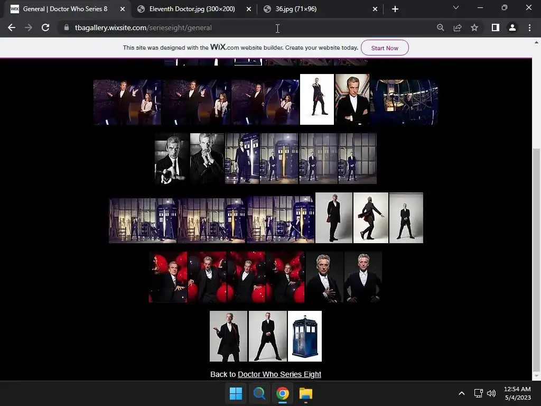
Task: Click the address bar URL field
Action: (248, 27)
